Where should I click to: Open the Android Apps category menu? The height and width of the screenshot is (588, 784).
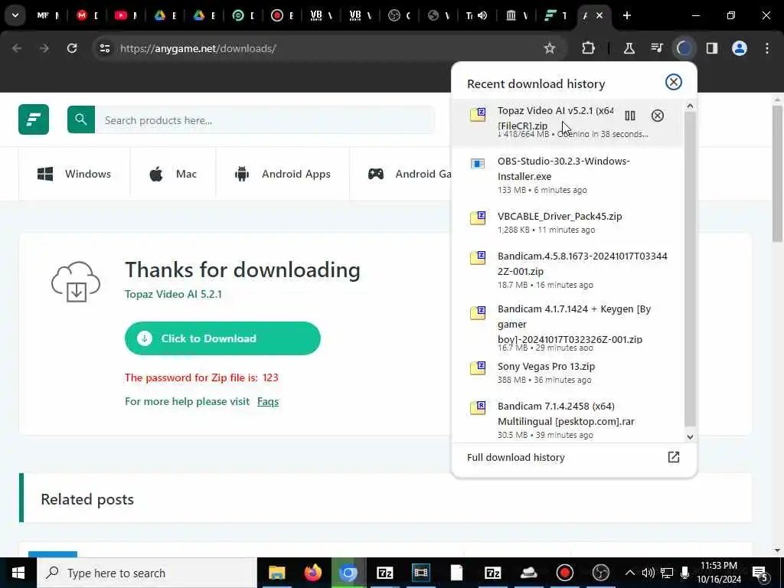tap(283, 174)
